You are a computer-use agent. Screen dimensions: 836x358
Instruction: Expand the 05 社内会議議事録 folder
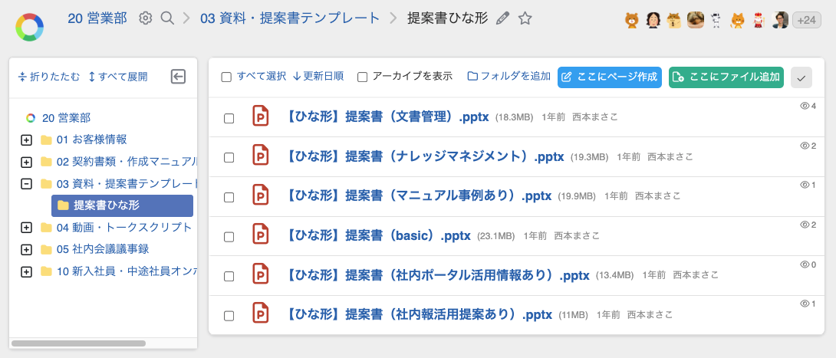click(x=26, y=250)
